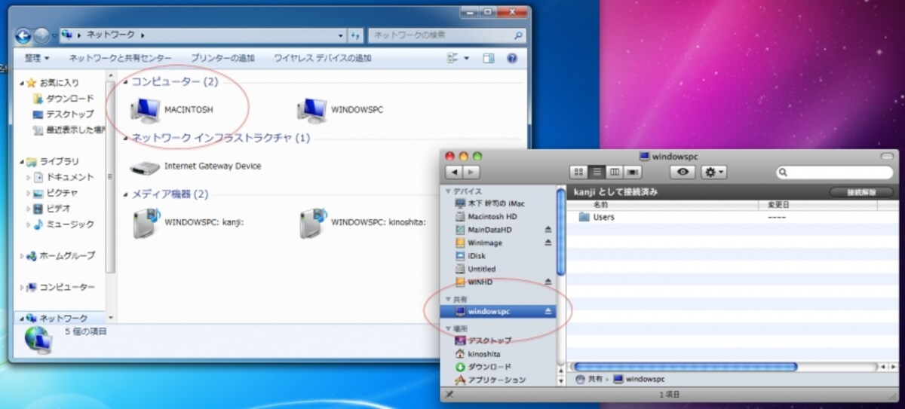The width and height of the screenshot is (905, 409).
Task: Click プリンターの追加 in the toolbar
Action: (x=222, y=58)
